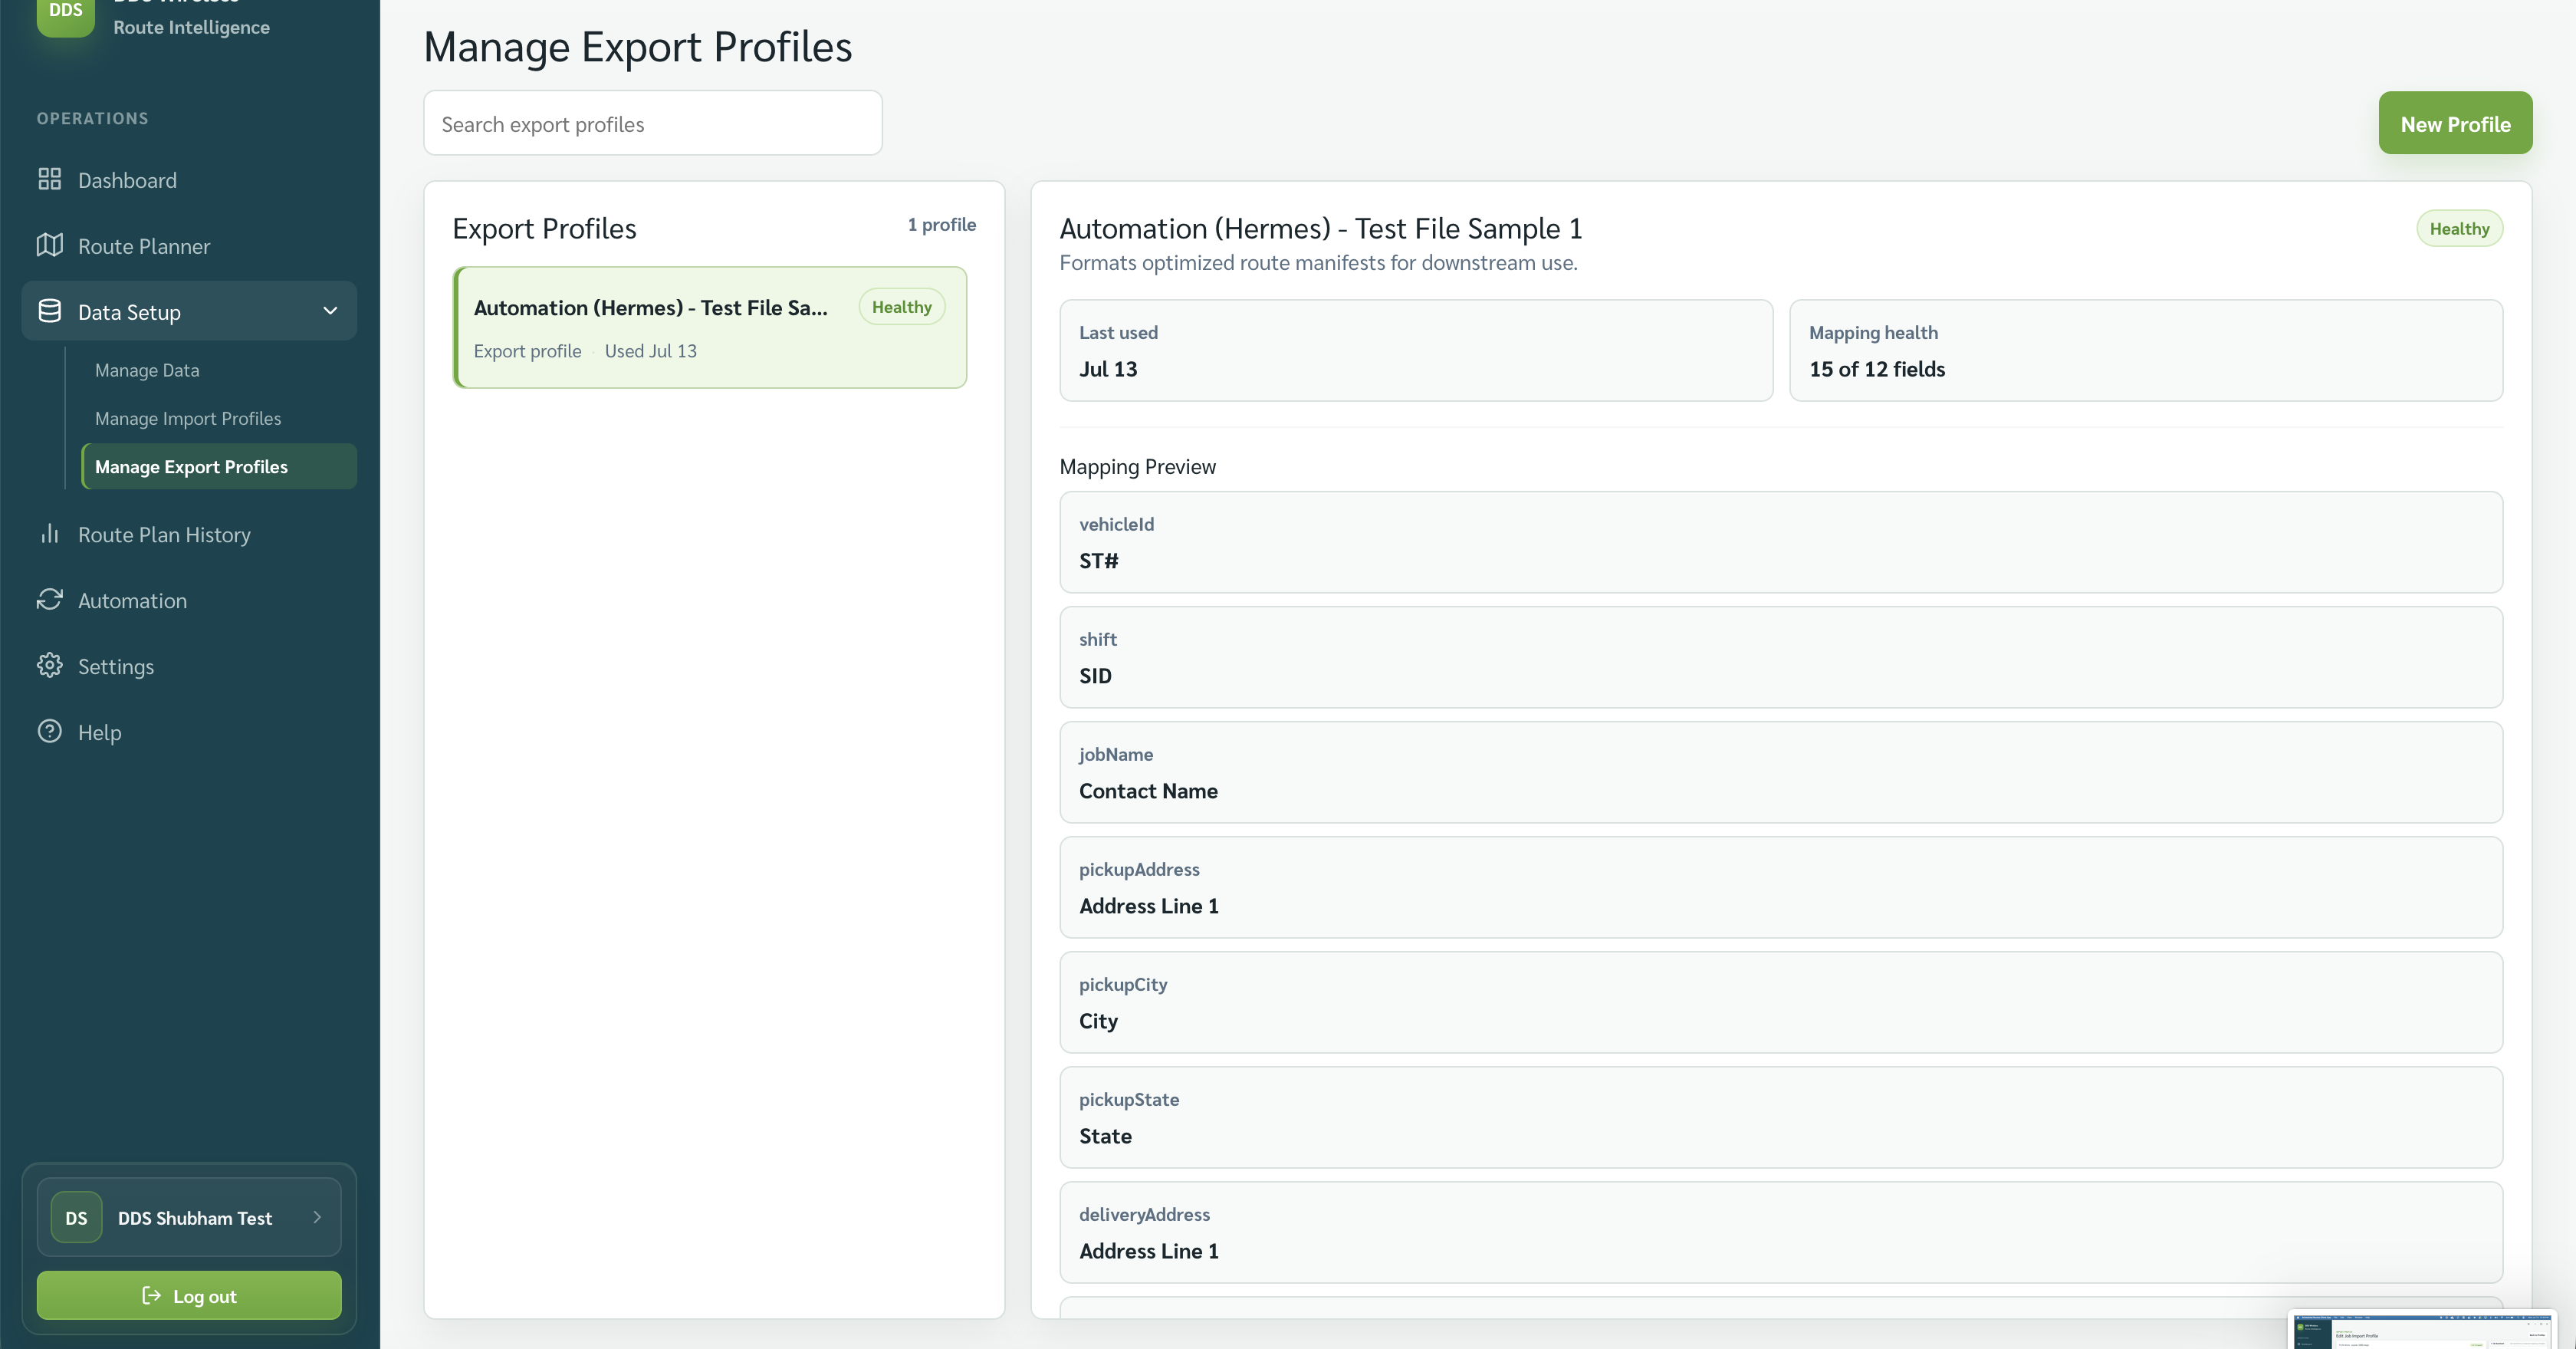Click the Automation refresh icon
The image size is (2576, 1349).
(49, 600)
